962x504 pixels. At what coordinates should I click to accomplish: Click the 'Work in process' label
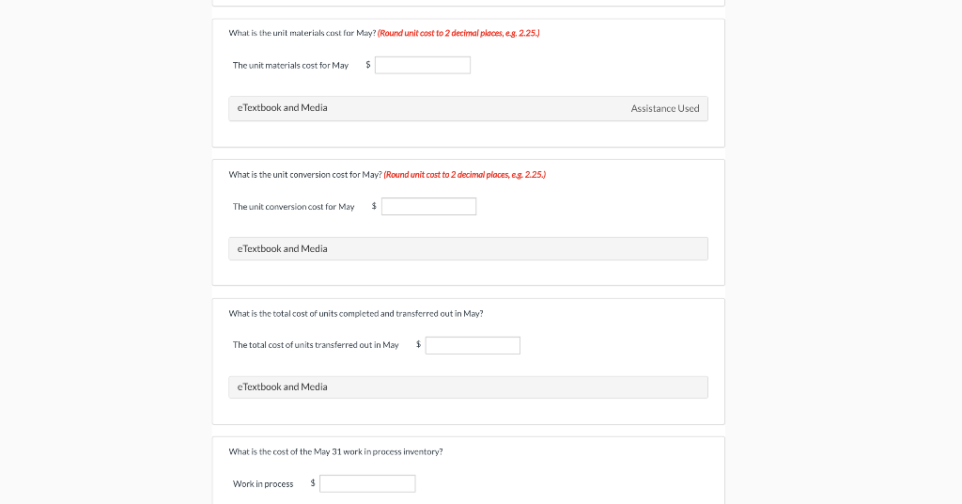click(263, 483)
